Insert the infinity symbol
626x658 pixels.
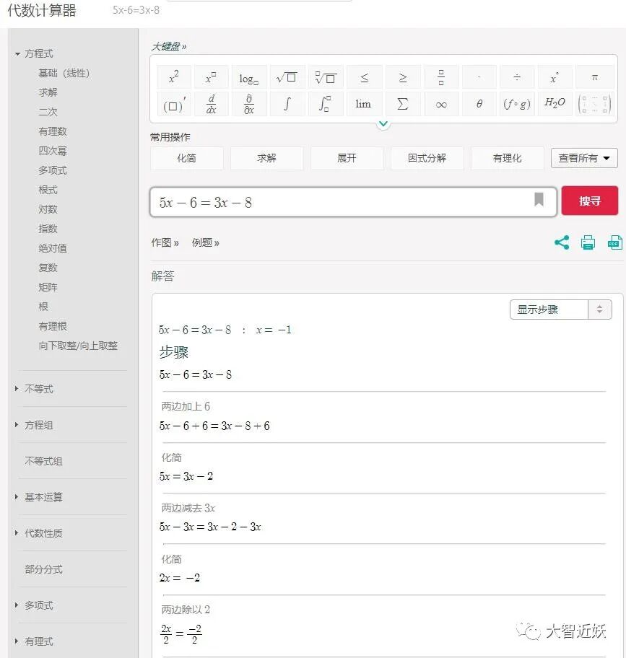coord(441,104)
